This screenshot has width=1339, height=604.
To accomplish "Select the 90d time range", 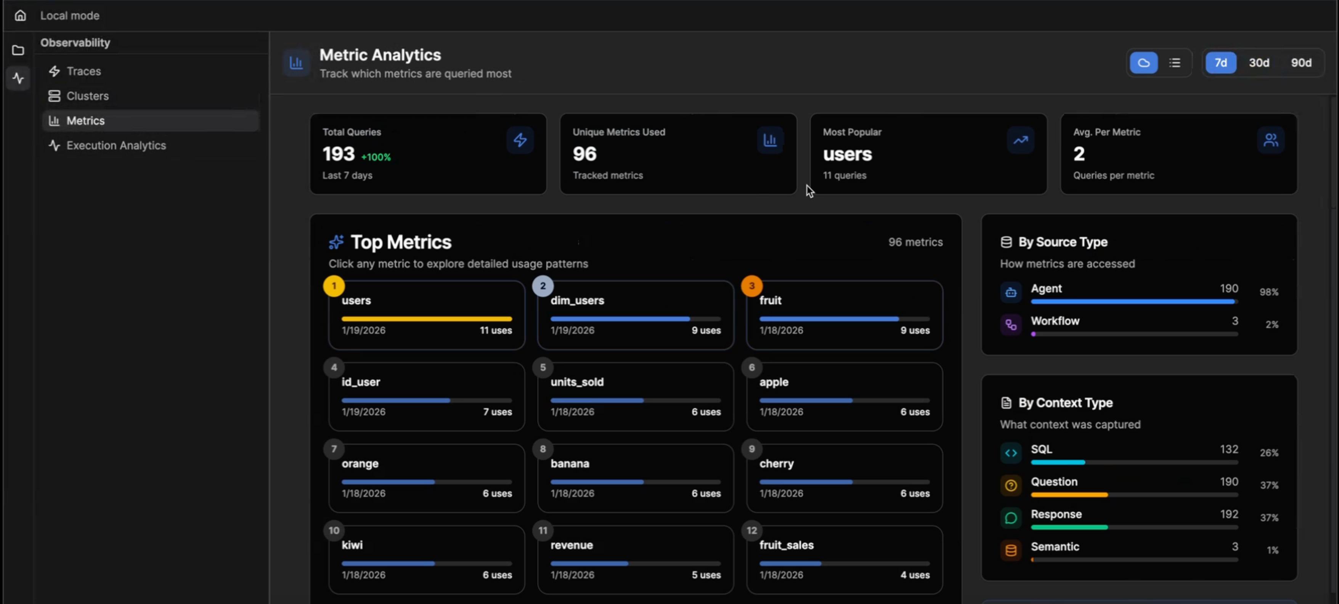I will click(x=1301, y=63).
